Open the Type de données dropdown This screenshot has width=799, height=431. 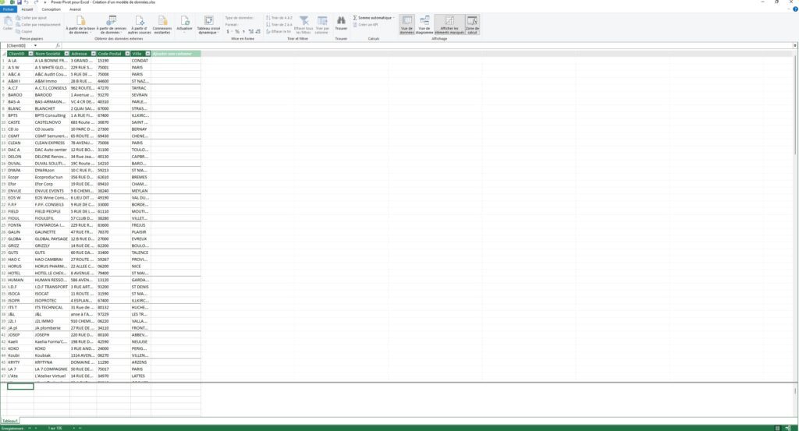click(x=240, y=18)
